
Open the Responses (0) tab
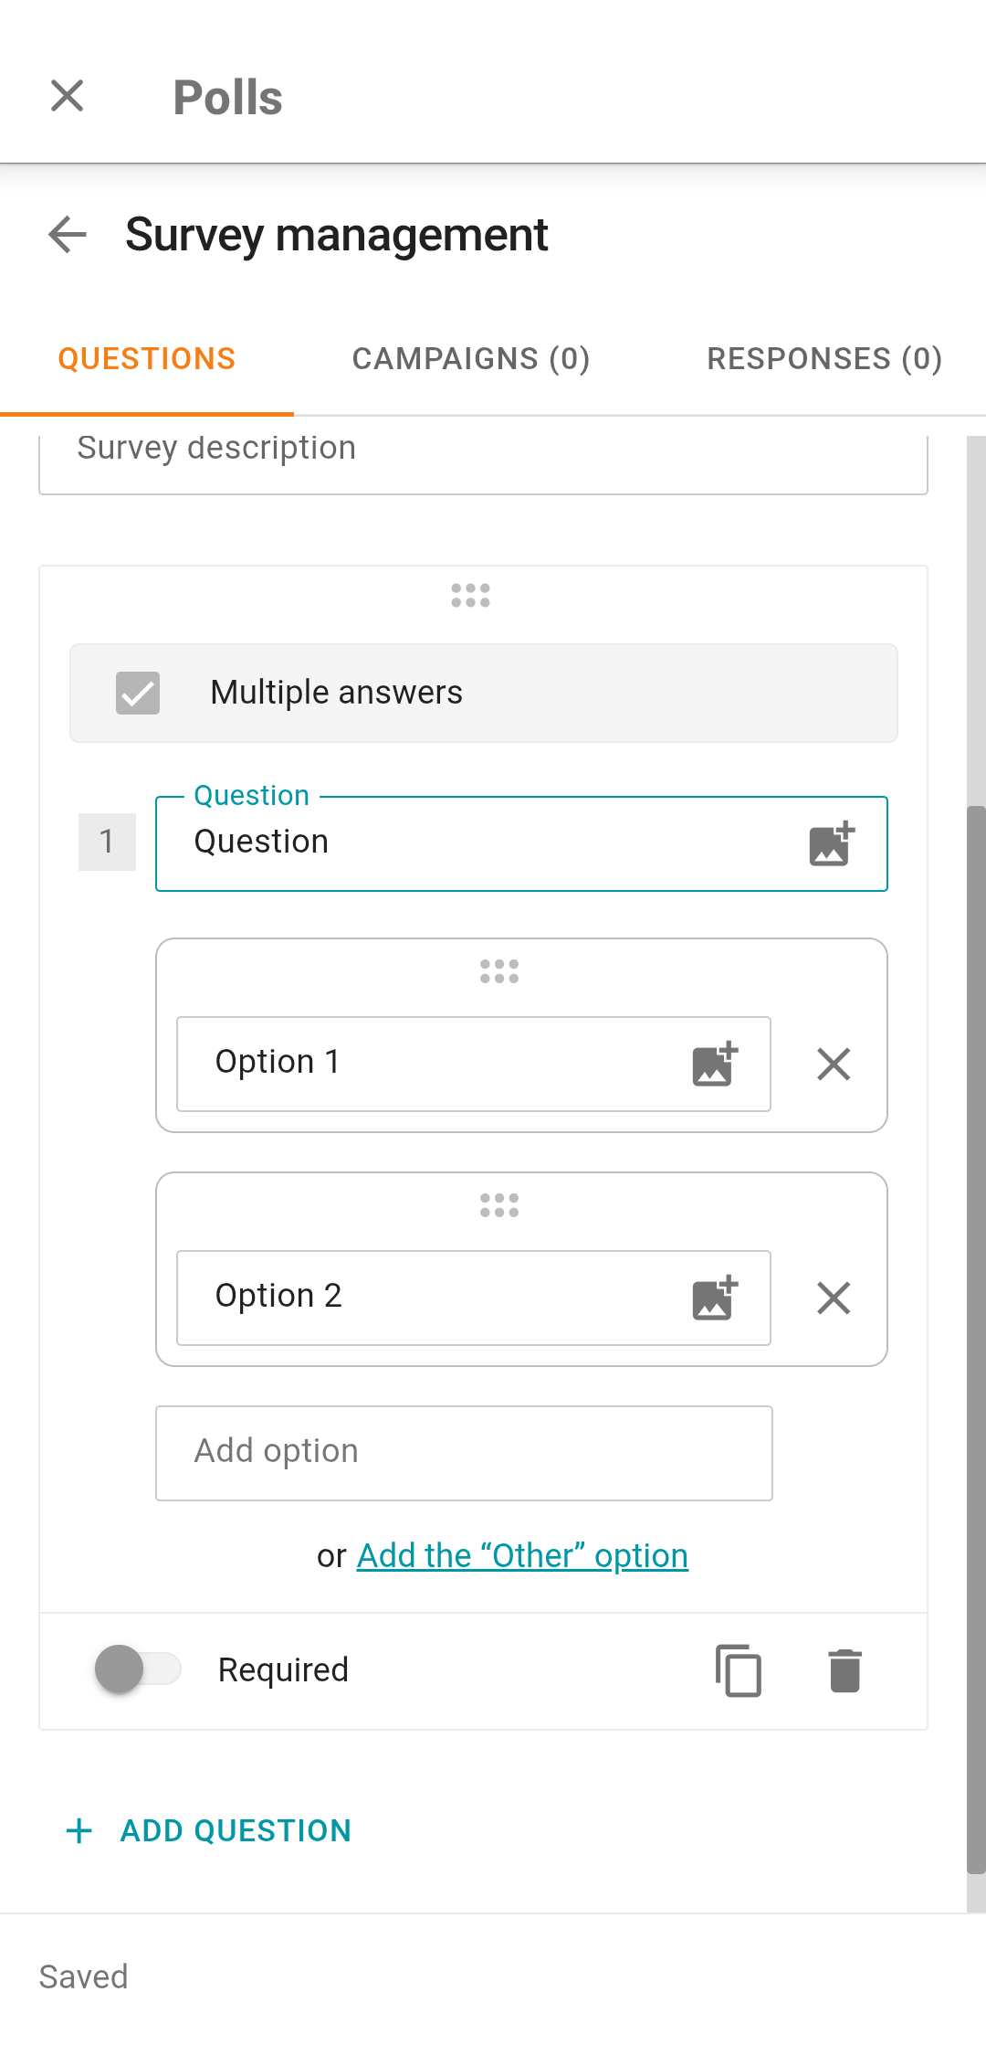pos(824,359)
